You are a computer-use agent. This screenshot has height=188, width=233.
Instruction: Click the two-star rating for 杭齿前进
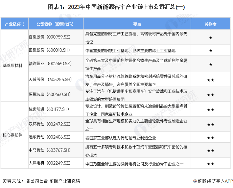click(211, 110)
